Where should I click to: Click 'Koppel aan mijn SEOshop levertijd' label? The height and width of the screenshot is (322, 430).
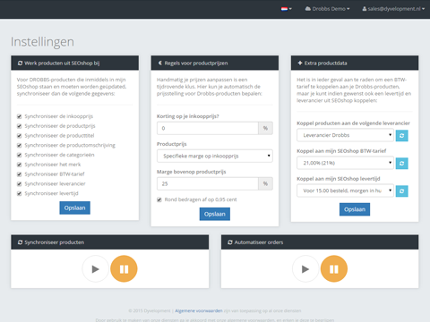click(x=339, y=179)
